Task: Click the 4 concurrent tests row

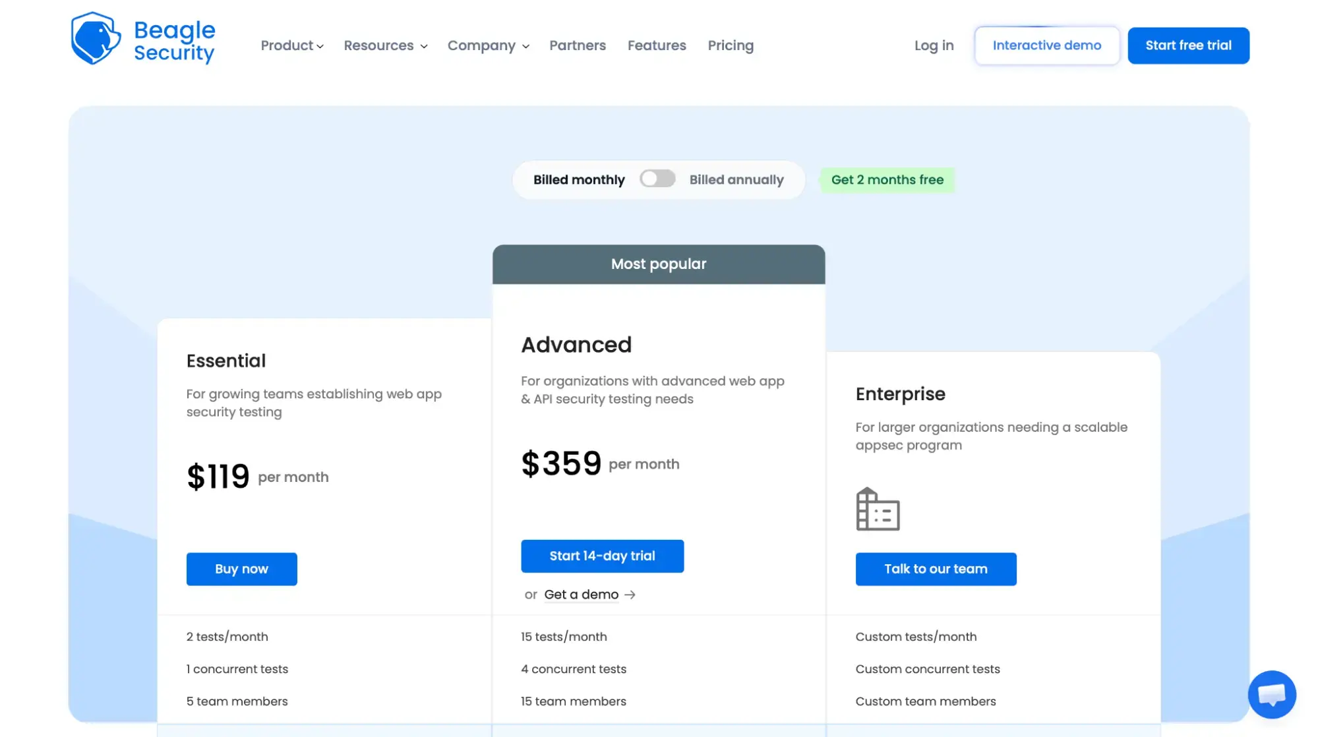Action: click(573, 668)
